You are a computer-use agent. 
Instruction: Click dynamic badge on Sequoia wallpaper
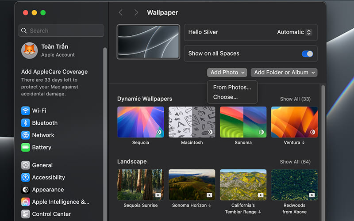click(159, 132)
